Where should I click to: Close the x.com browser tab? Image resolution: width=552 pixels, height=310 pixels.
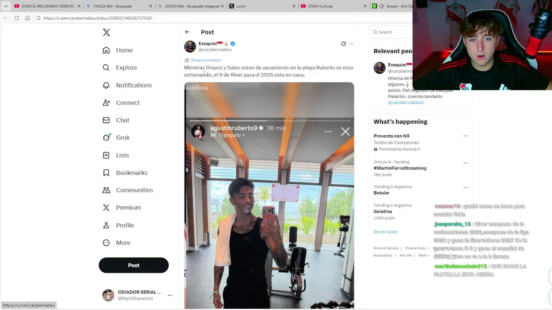[294, 6]
